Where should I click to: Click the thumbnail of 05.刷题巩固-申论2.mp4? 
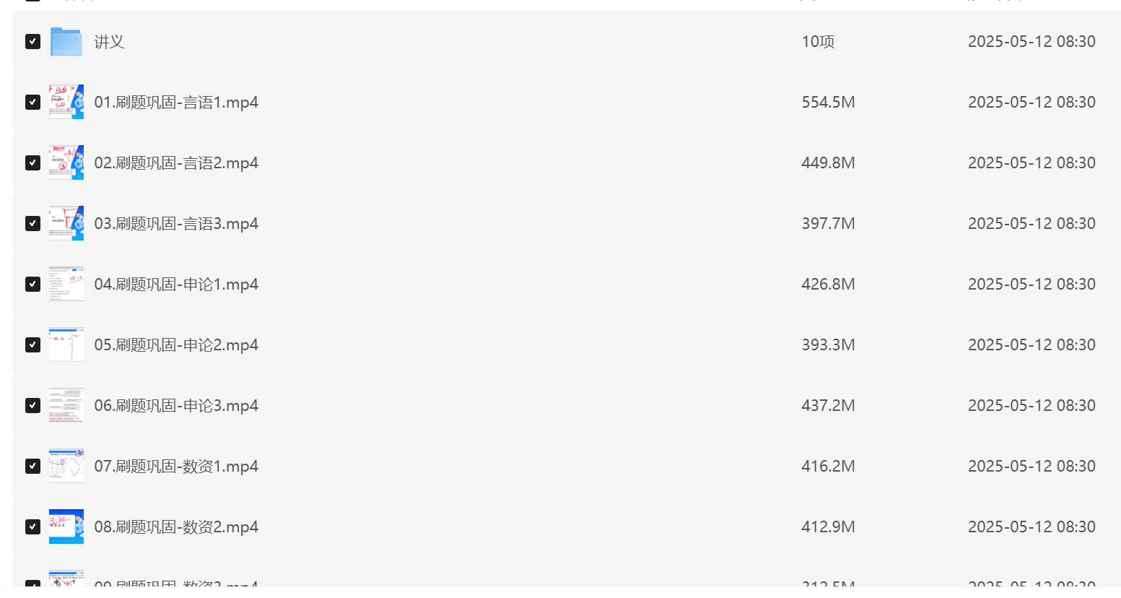click(x=66, y=344)
